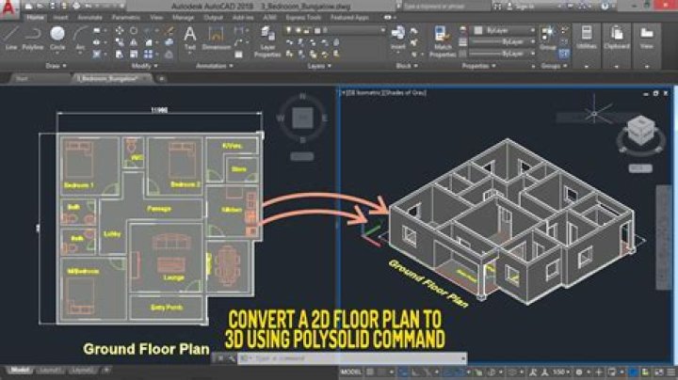Open the annotation scale dropdown in status bar

pos(561,372)
